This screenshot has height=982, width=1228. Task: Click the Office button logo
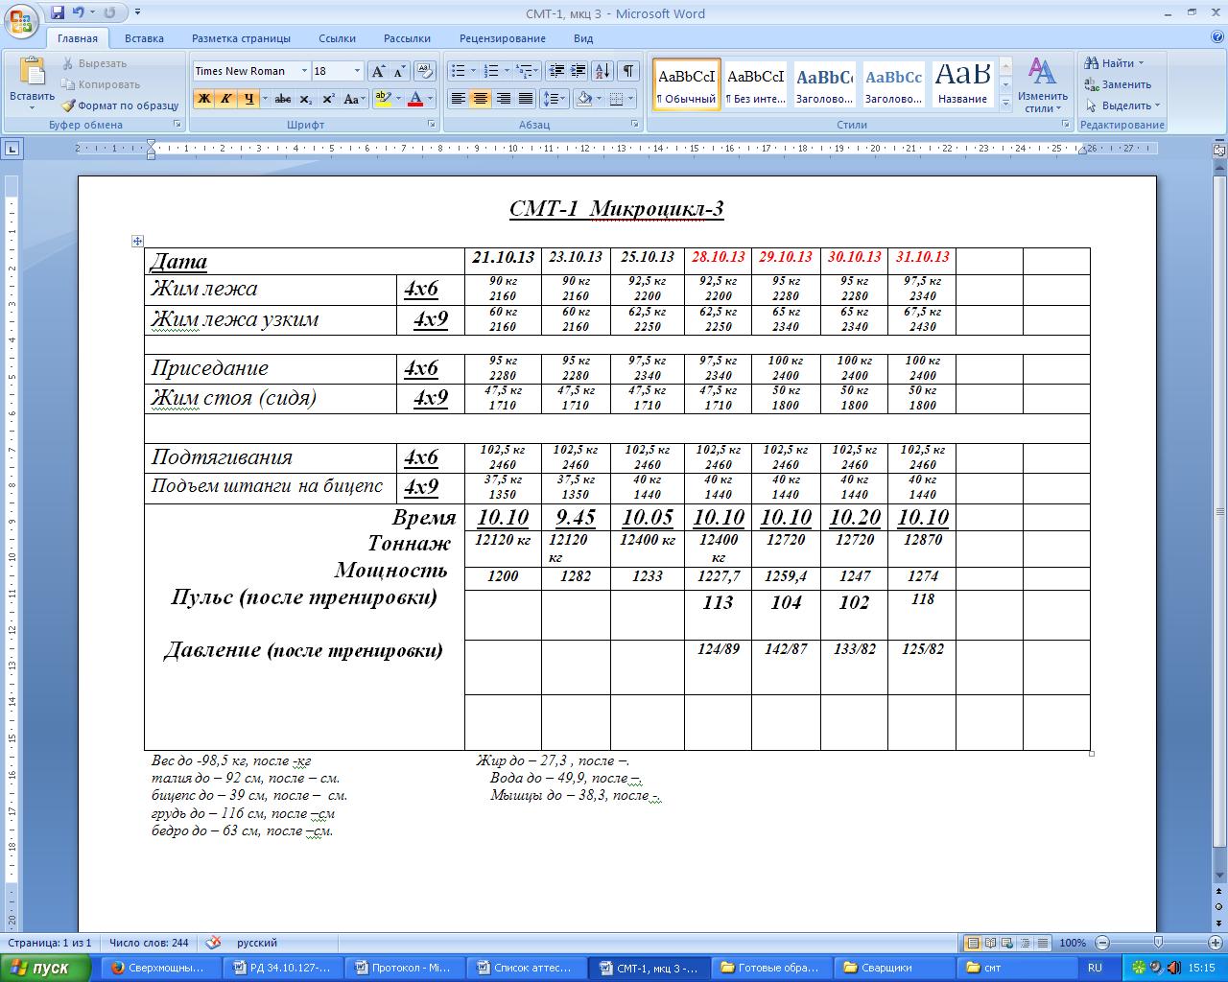[x=21, y=21]
